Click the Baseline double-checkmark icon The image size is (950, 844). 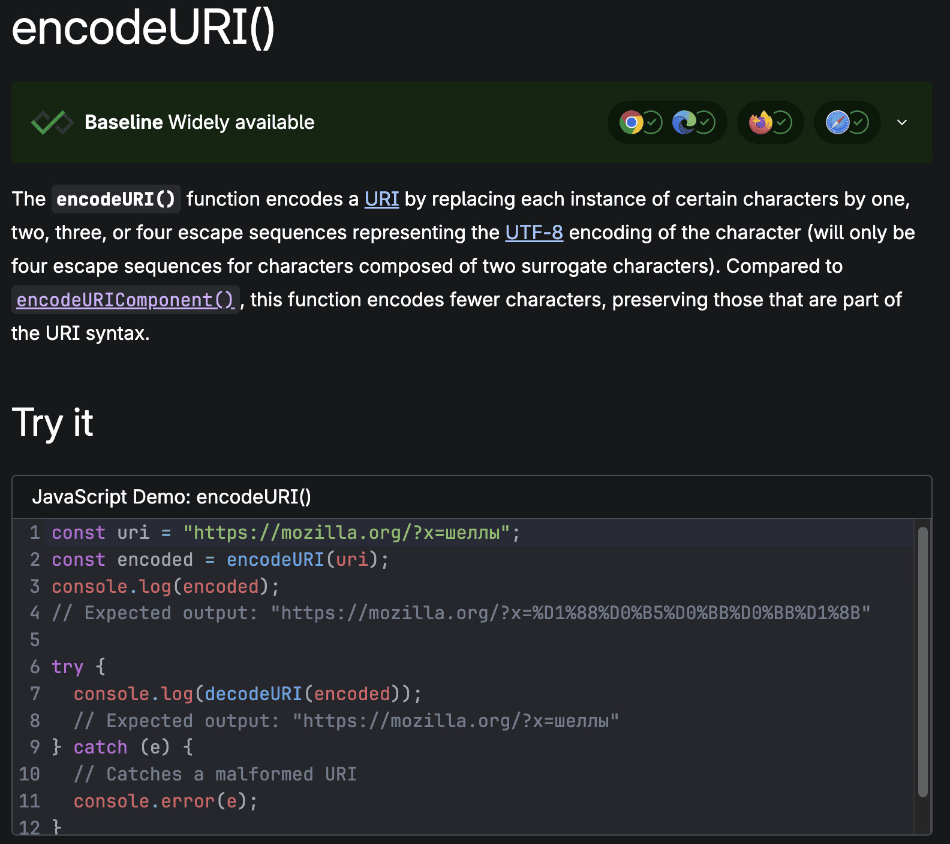pyautogui.click(x=52, y=122)
